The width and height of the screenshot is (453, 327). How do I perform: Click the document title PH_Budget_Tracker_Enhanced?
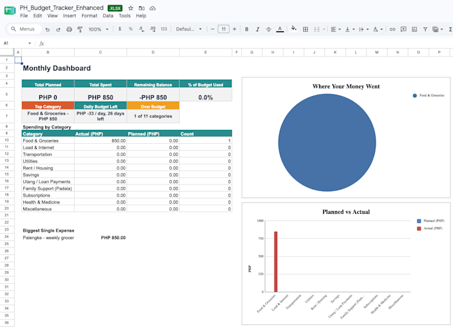click(61, 8)
